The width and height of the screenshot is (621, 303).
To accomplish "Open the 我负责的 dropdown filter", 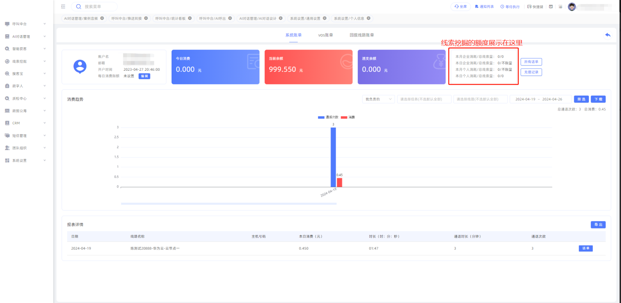I will (378, 99).
